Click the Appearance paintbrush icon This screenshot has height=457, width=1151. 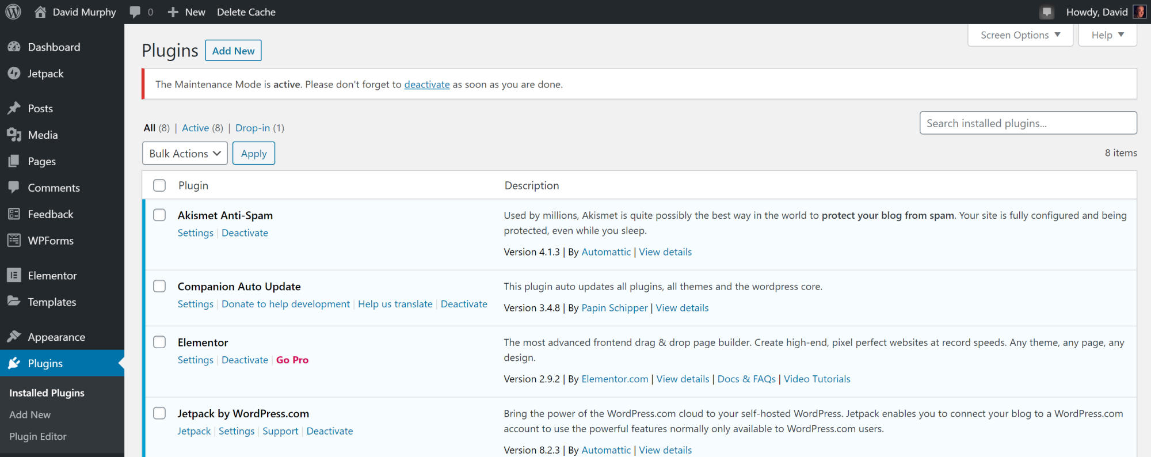coord(14,337)
